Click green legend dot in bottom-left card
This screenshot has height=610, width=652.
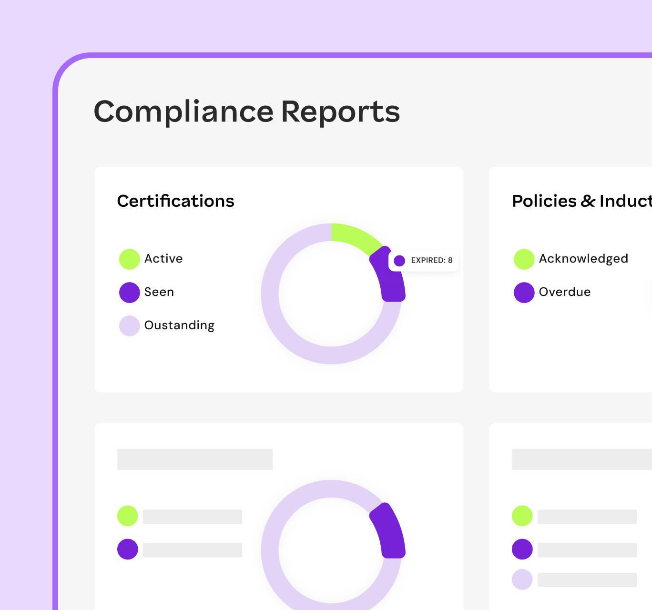pyautogui.click(x=128, y=516)
